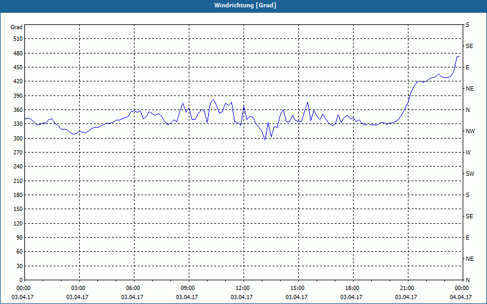This screenshot has width=487, height=304.
Task: Click the W compass label
Action: pos(468,153)
